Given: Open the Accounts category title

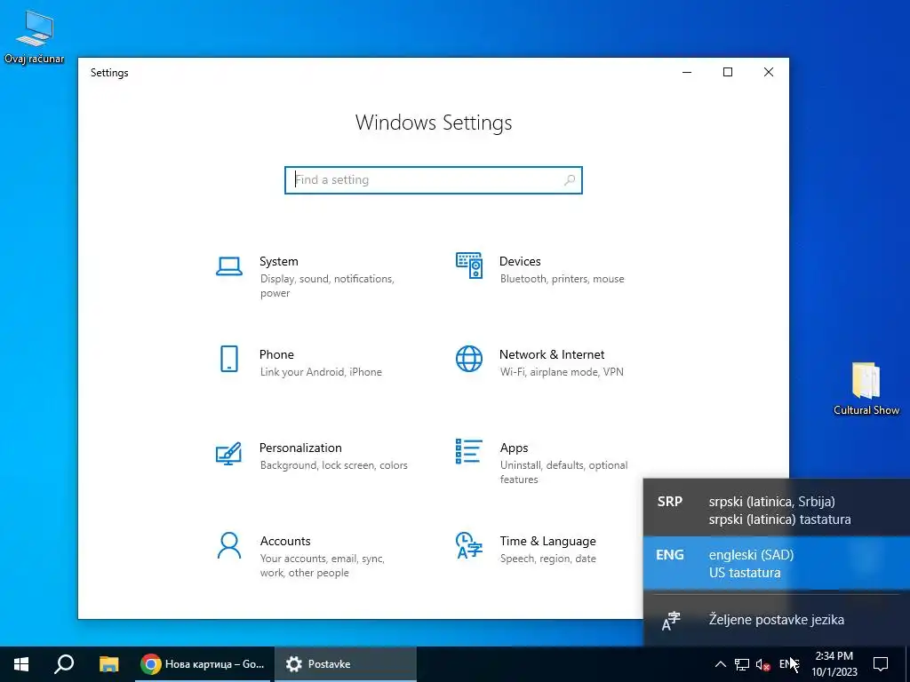Looking at the screenshot, I should [x=285, y=541].
